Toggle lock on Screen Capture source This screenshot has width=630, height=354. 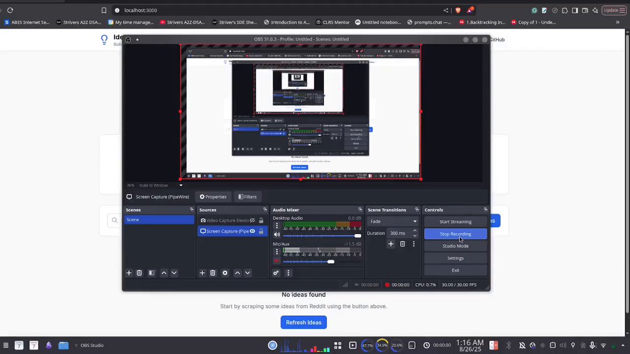click(261, 231)
